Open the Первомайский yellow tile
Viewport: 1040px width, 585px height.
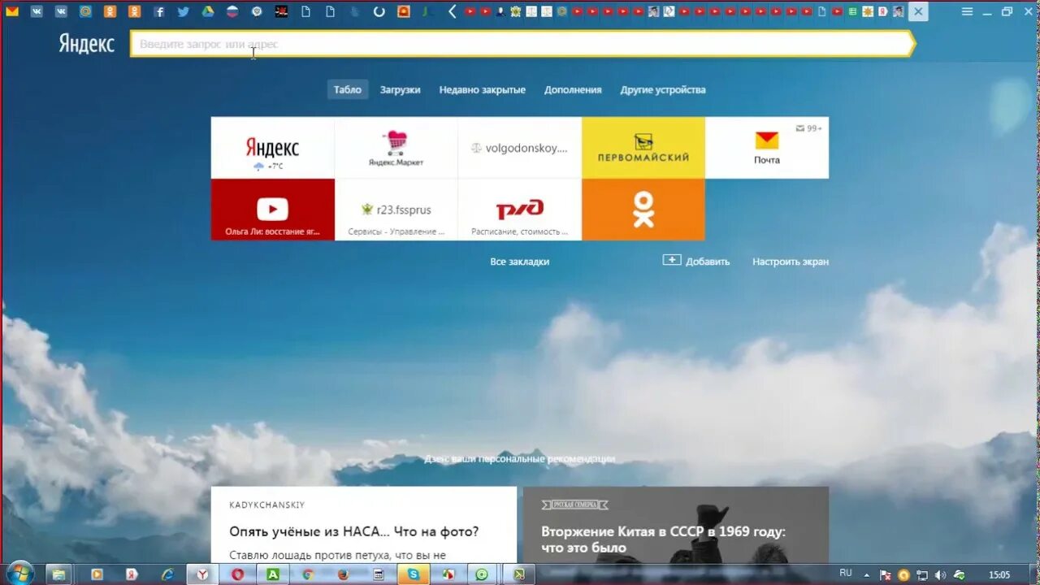tap(643, 148)
